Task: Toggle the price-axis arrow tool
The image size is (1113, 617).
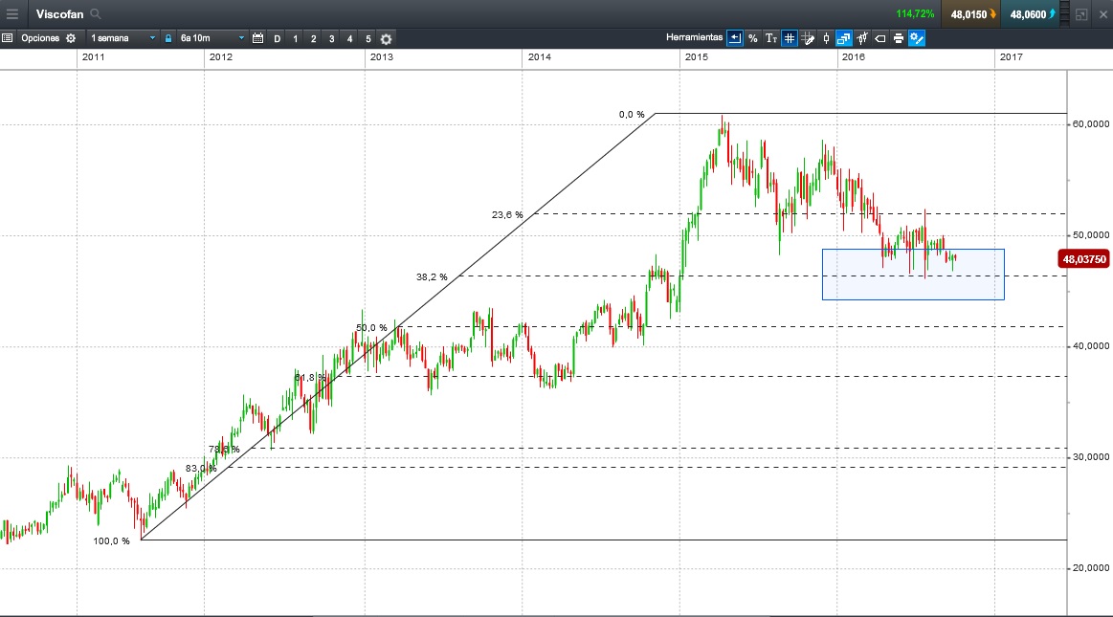Action: click(x=735, y=38)
